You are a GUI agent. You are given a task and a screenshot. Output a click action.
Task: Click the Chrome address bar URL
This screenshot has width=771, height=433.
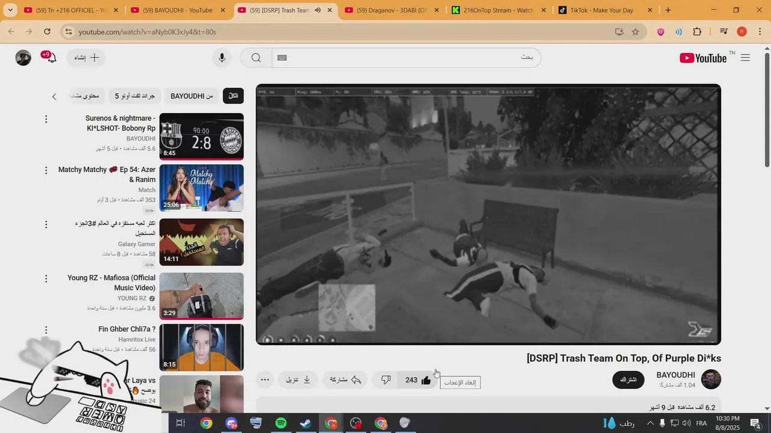coord(148,32)
